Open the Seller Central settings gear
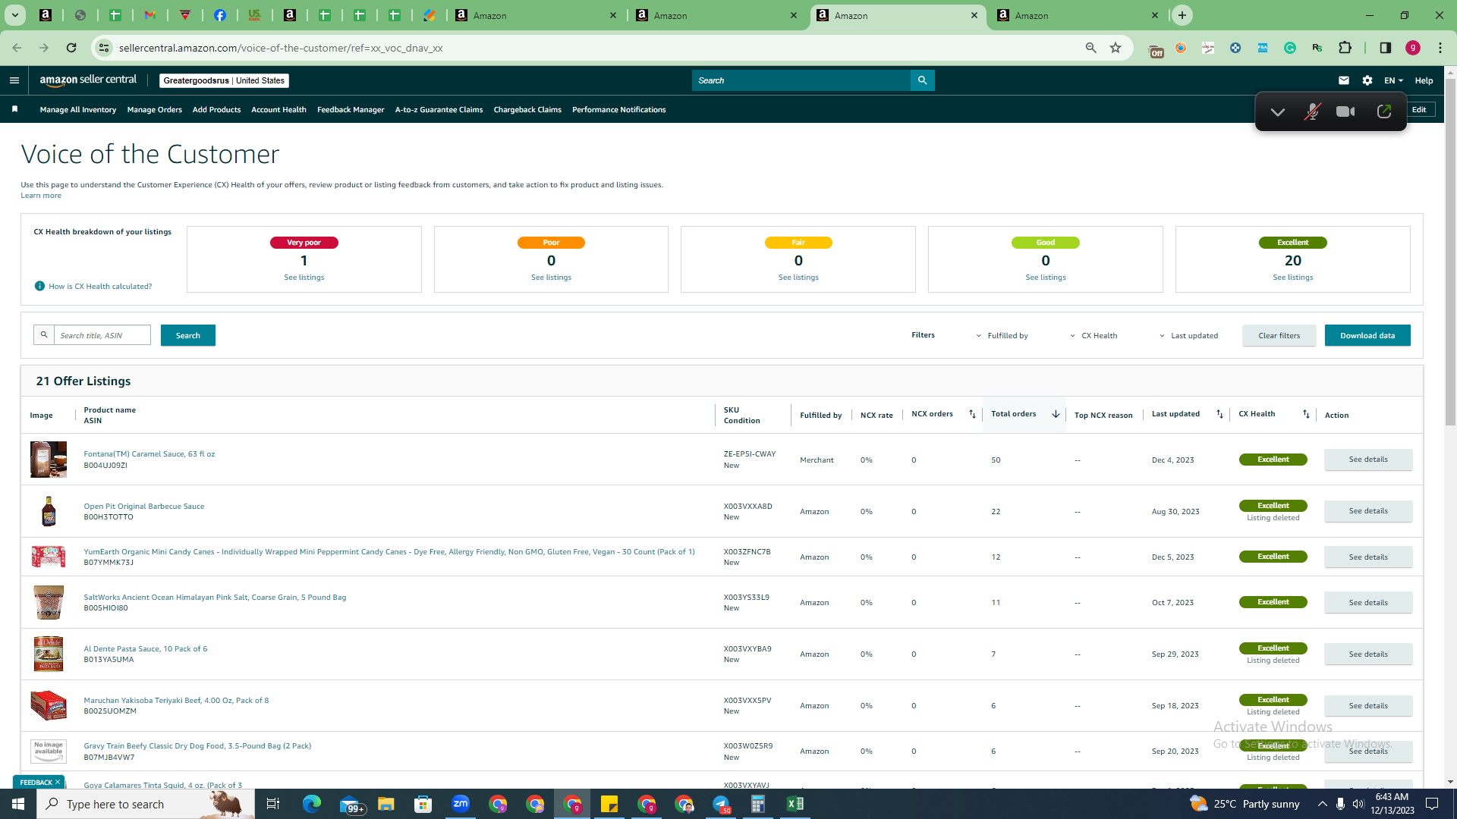Viewport: 1457px width, 819px height. coord(1367,80)
